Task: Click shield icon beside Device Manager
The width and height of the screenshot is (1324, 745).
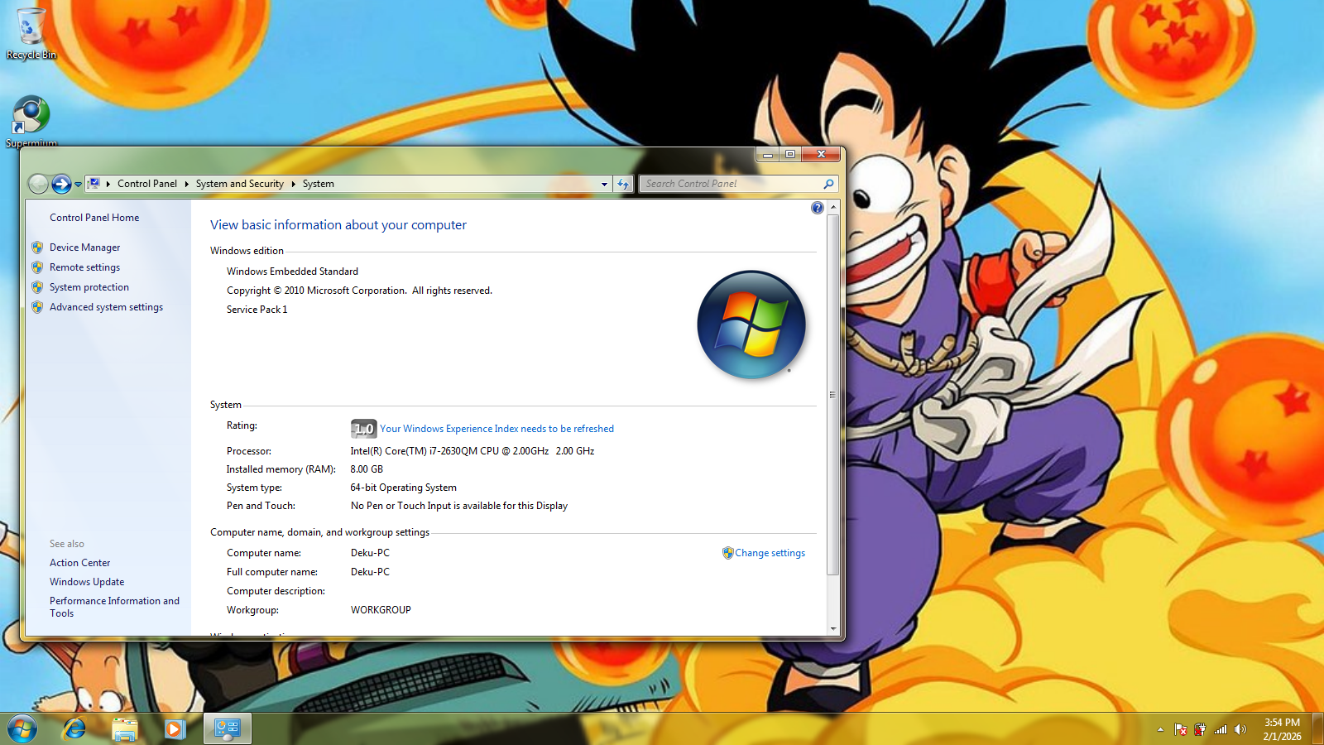Action: click(x=37, y=248)
